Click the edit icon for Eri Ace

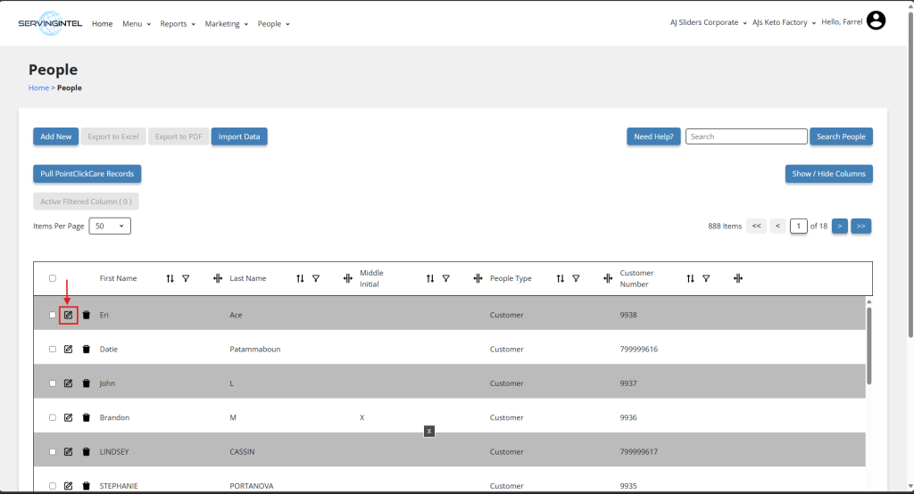pyautogui.click(x=68, y=315)
